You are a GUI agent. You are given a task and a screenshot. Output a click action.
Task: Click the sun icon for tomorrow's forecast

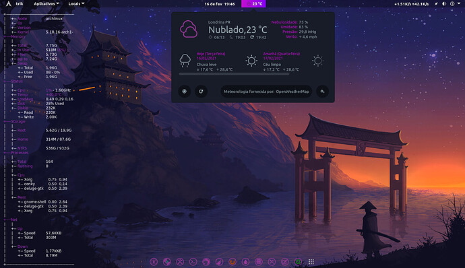pyautogui.click(x=251, y=61)
